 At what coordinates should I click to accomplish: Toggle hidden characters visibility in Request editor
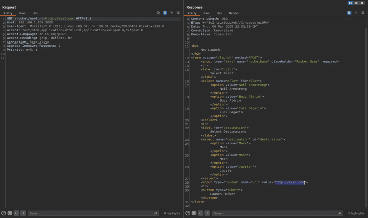pyautogui.click(x=158, y=12)
